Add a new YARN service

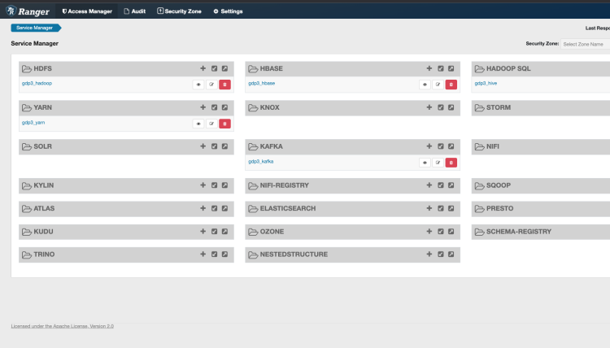[203, 107]
